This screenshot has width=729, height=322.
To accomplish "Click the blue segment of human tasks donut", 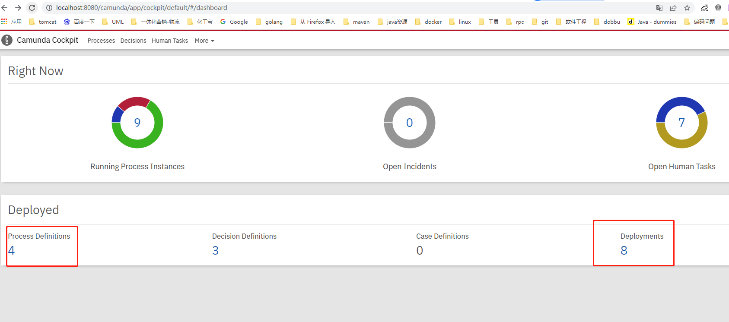I will 677,102.
